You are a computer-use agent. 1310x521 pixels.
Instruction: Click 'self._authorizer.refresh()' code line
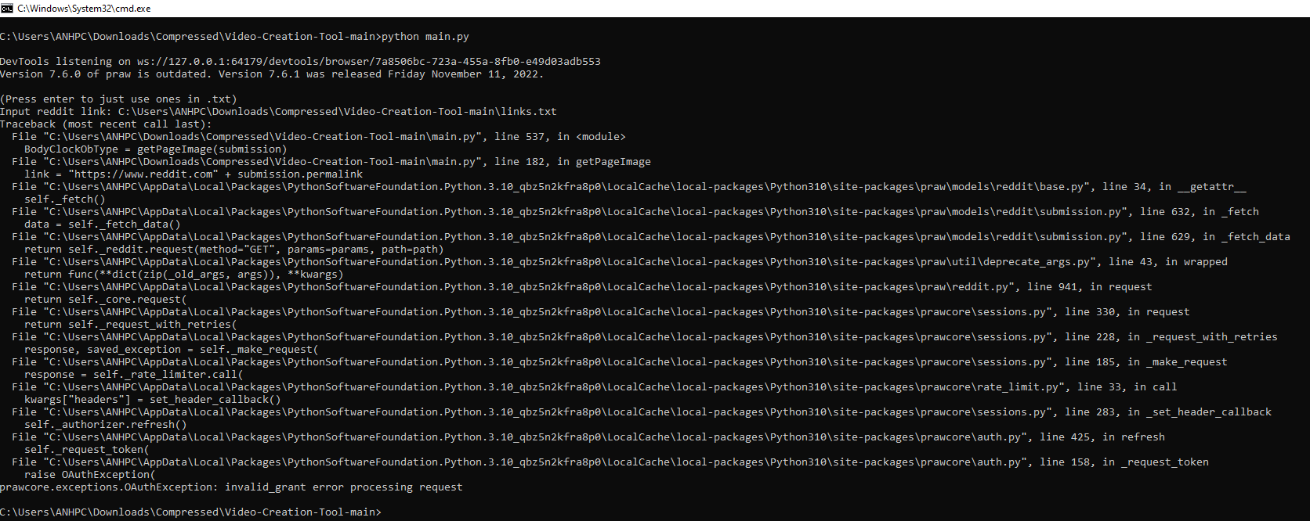[x=106, y=425]
